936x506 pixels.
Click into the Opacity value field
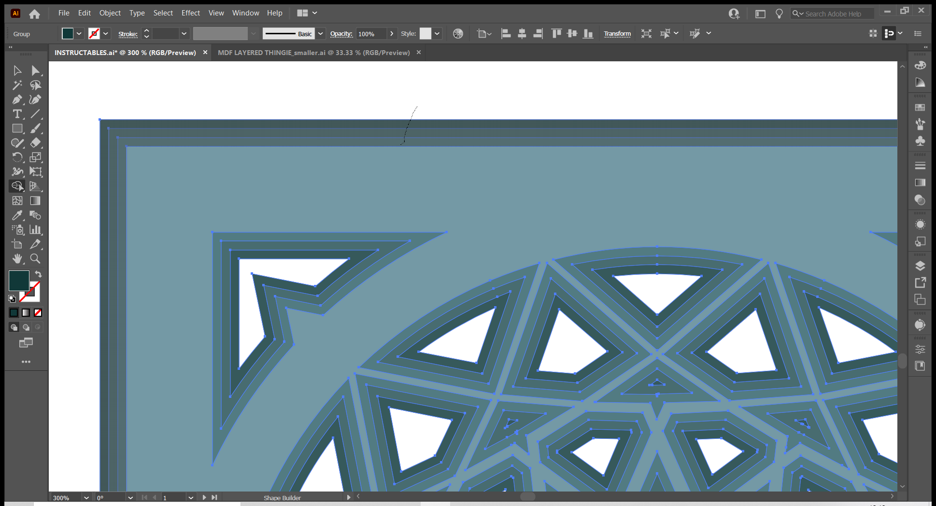[x=371, y=34]
